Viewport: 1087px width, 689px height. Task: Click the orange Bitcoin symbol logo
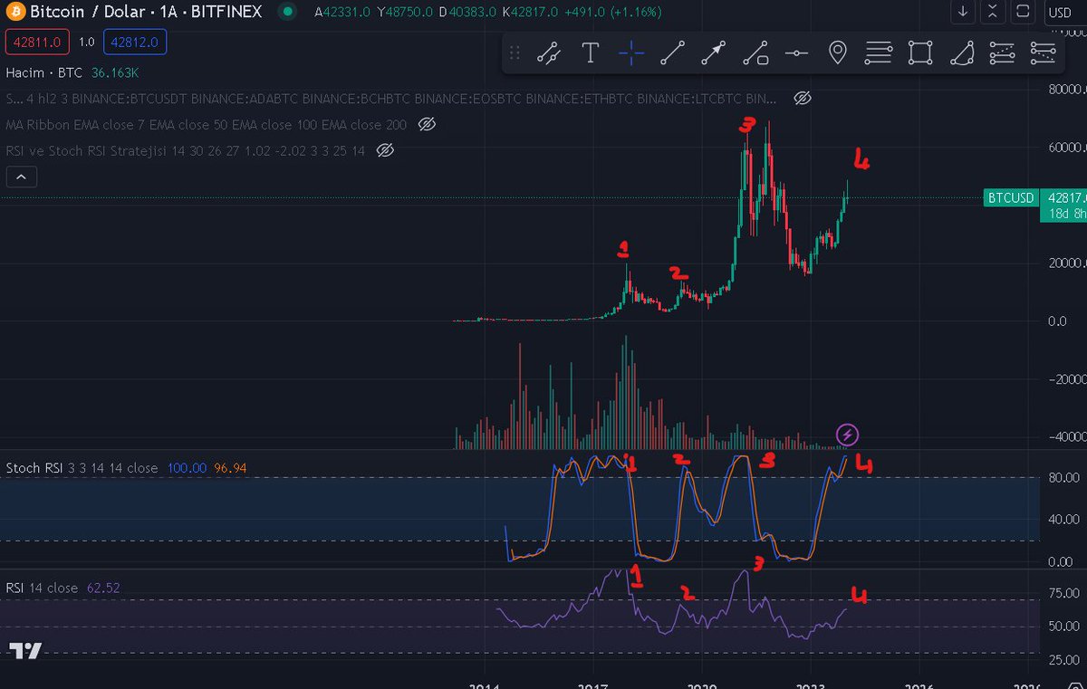click(14, 13)
